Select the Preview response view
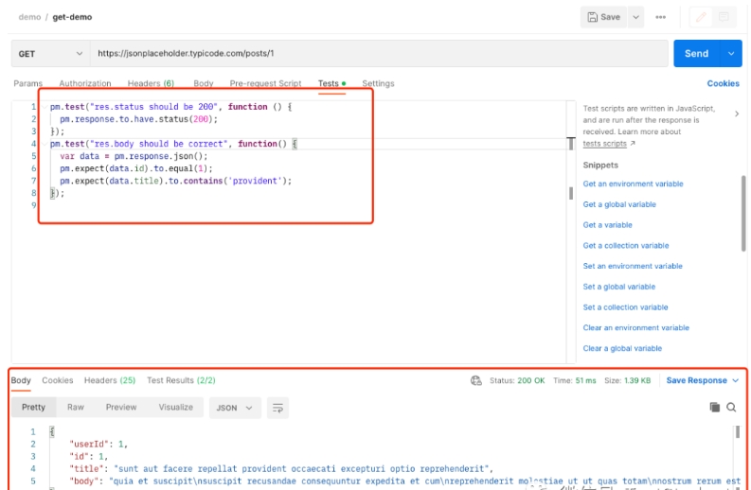The width and height of the screenshot is (751, 490). pos(121,407)
